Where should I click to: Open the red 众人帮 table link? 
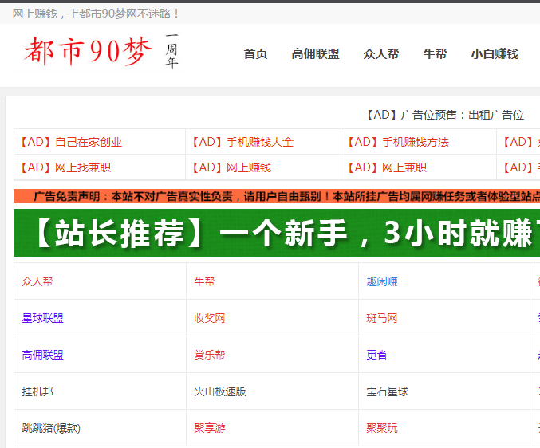(x=37, y=281)
